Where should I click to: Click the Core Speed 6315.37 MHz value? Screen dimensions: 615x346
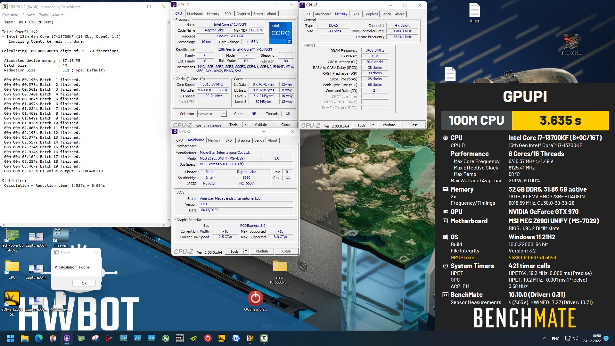[x=213, y=85]
